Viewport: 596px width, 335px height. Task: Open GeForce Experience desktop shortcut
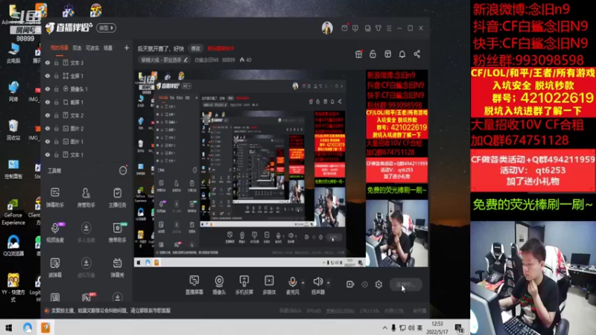point(13,212)
